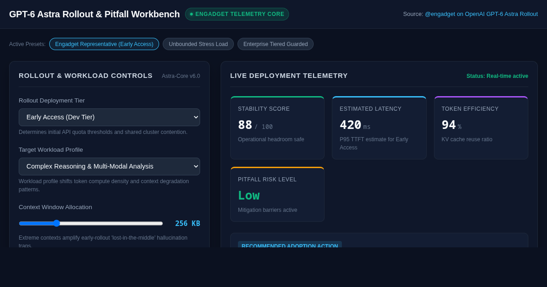Click the Mitigation barriers active text

click(268, 210)
